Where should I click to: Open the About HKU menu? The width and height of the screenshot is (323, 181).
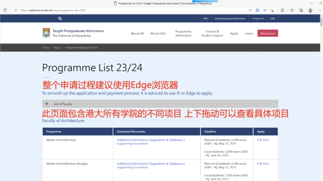158,34
